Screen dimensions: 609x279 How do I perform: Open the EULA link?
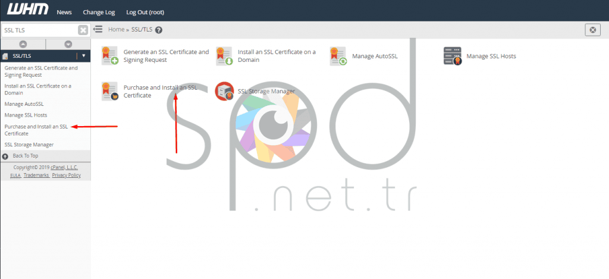(15, 175)
